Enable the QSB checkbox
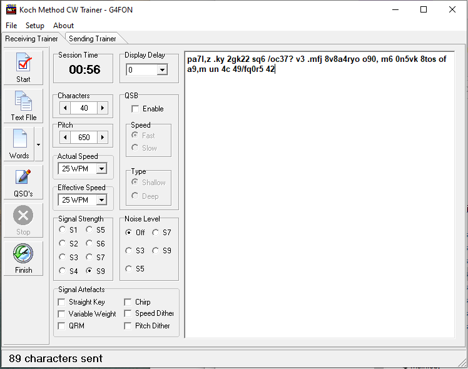Viewport: 468px width, 369px height. pos(135,109)
